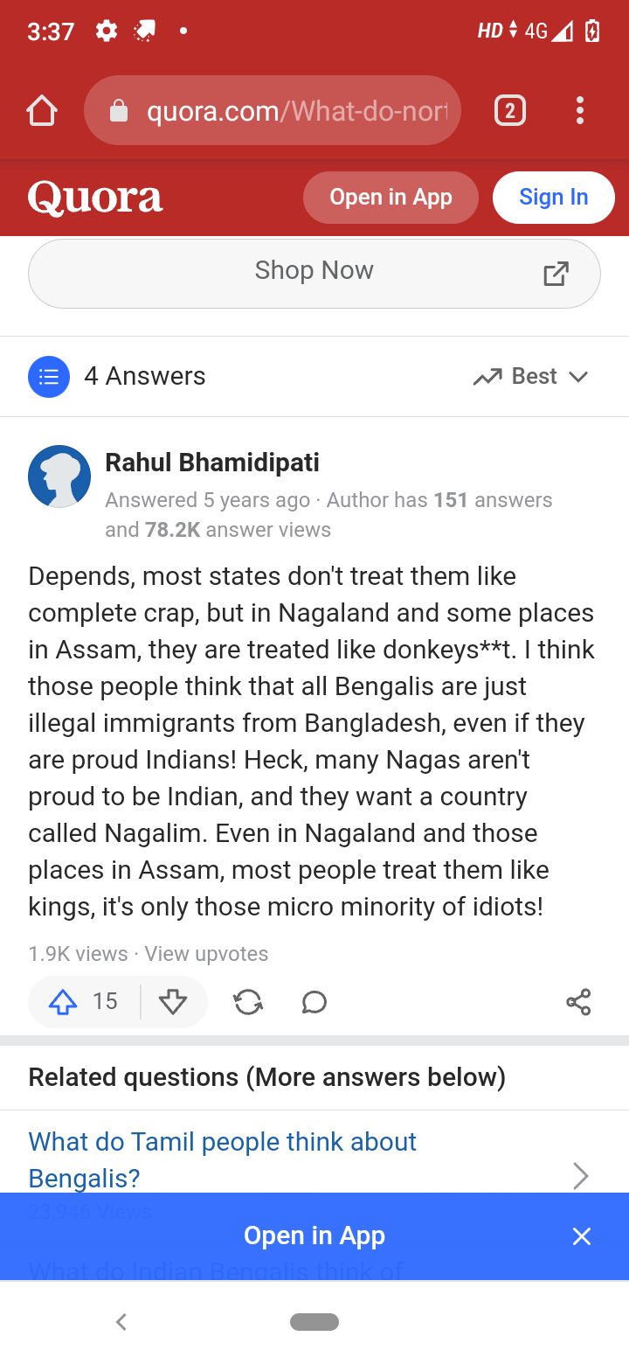Downvote Rahul Bhamidipati's answer
The width and height of the screenshot is (629, 1364).
click(173, 1002)
